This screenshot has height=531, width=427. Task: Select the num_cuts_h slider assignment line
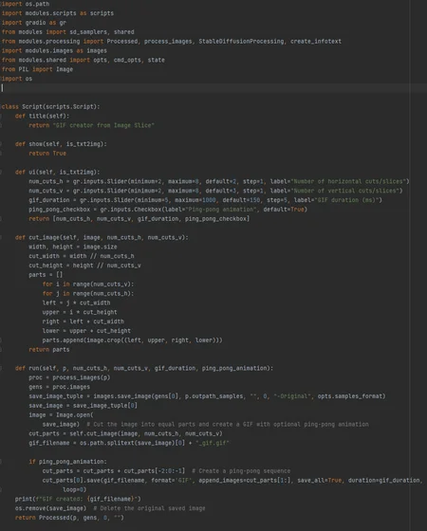point(219,181)
